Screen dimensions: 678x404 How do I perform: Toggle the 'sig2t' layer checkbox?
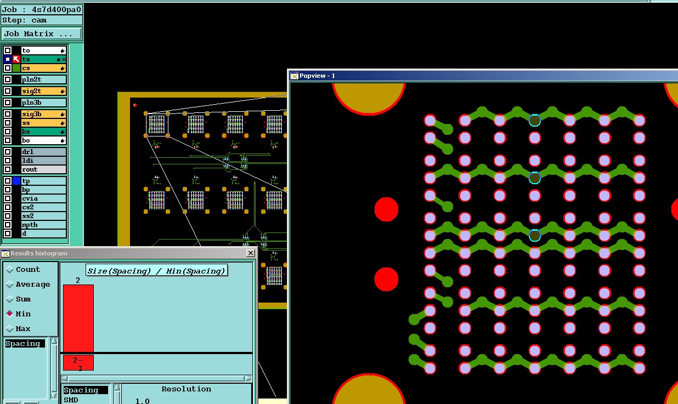click(x=8, y=91)
